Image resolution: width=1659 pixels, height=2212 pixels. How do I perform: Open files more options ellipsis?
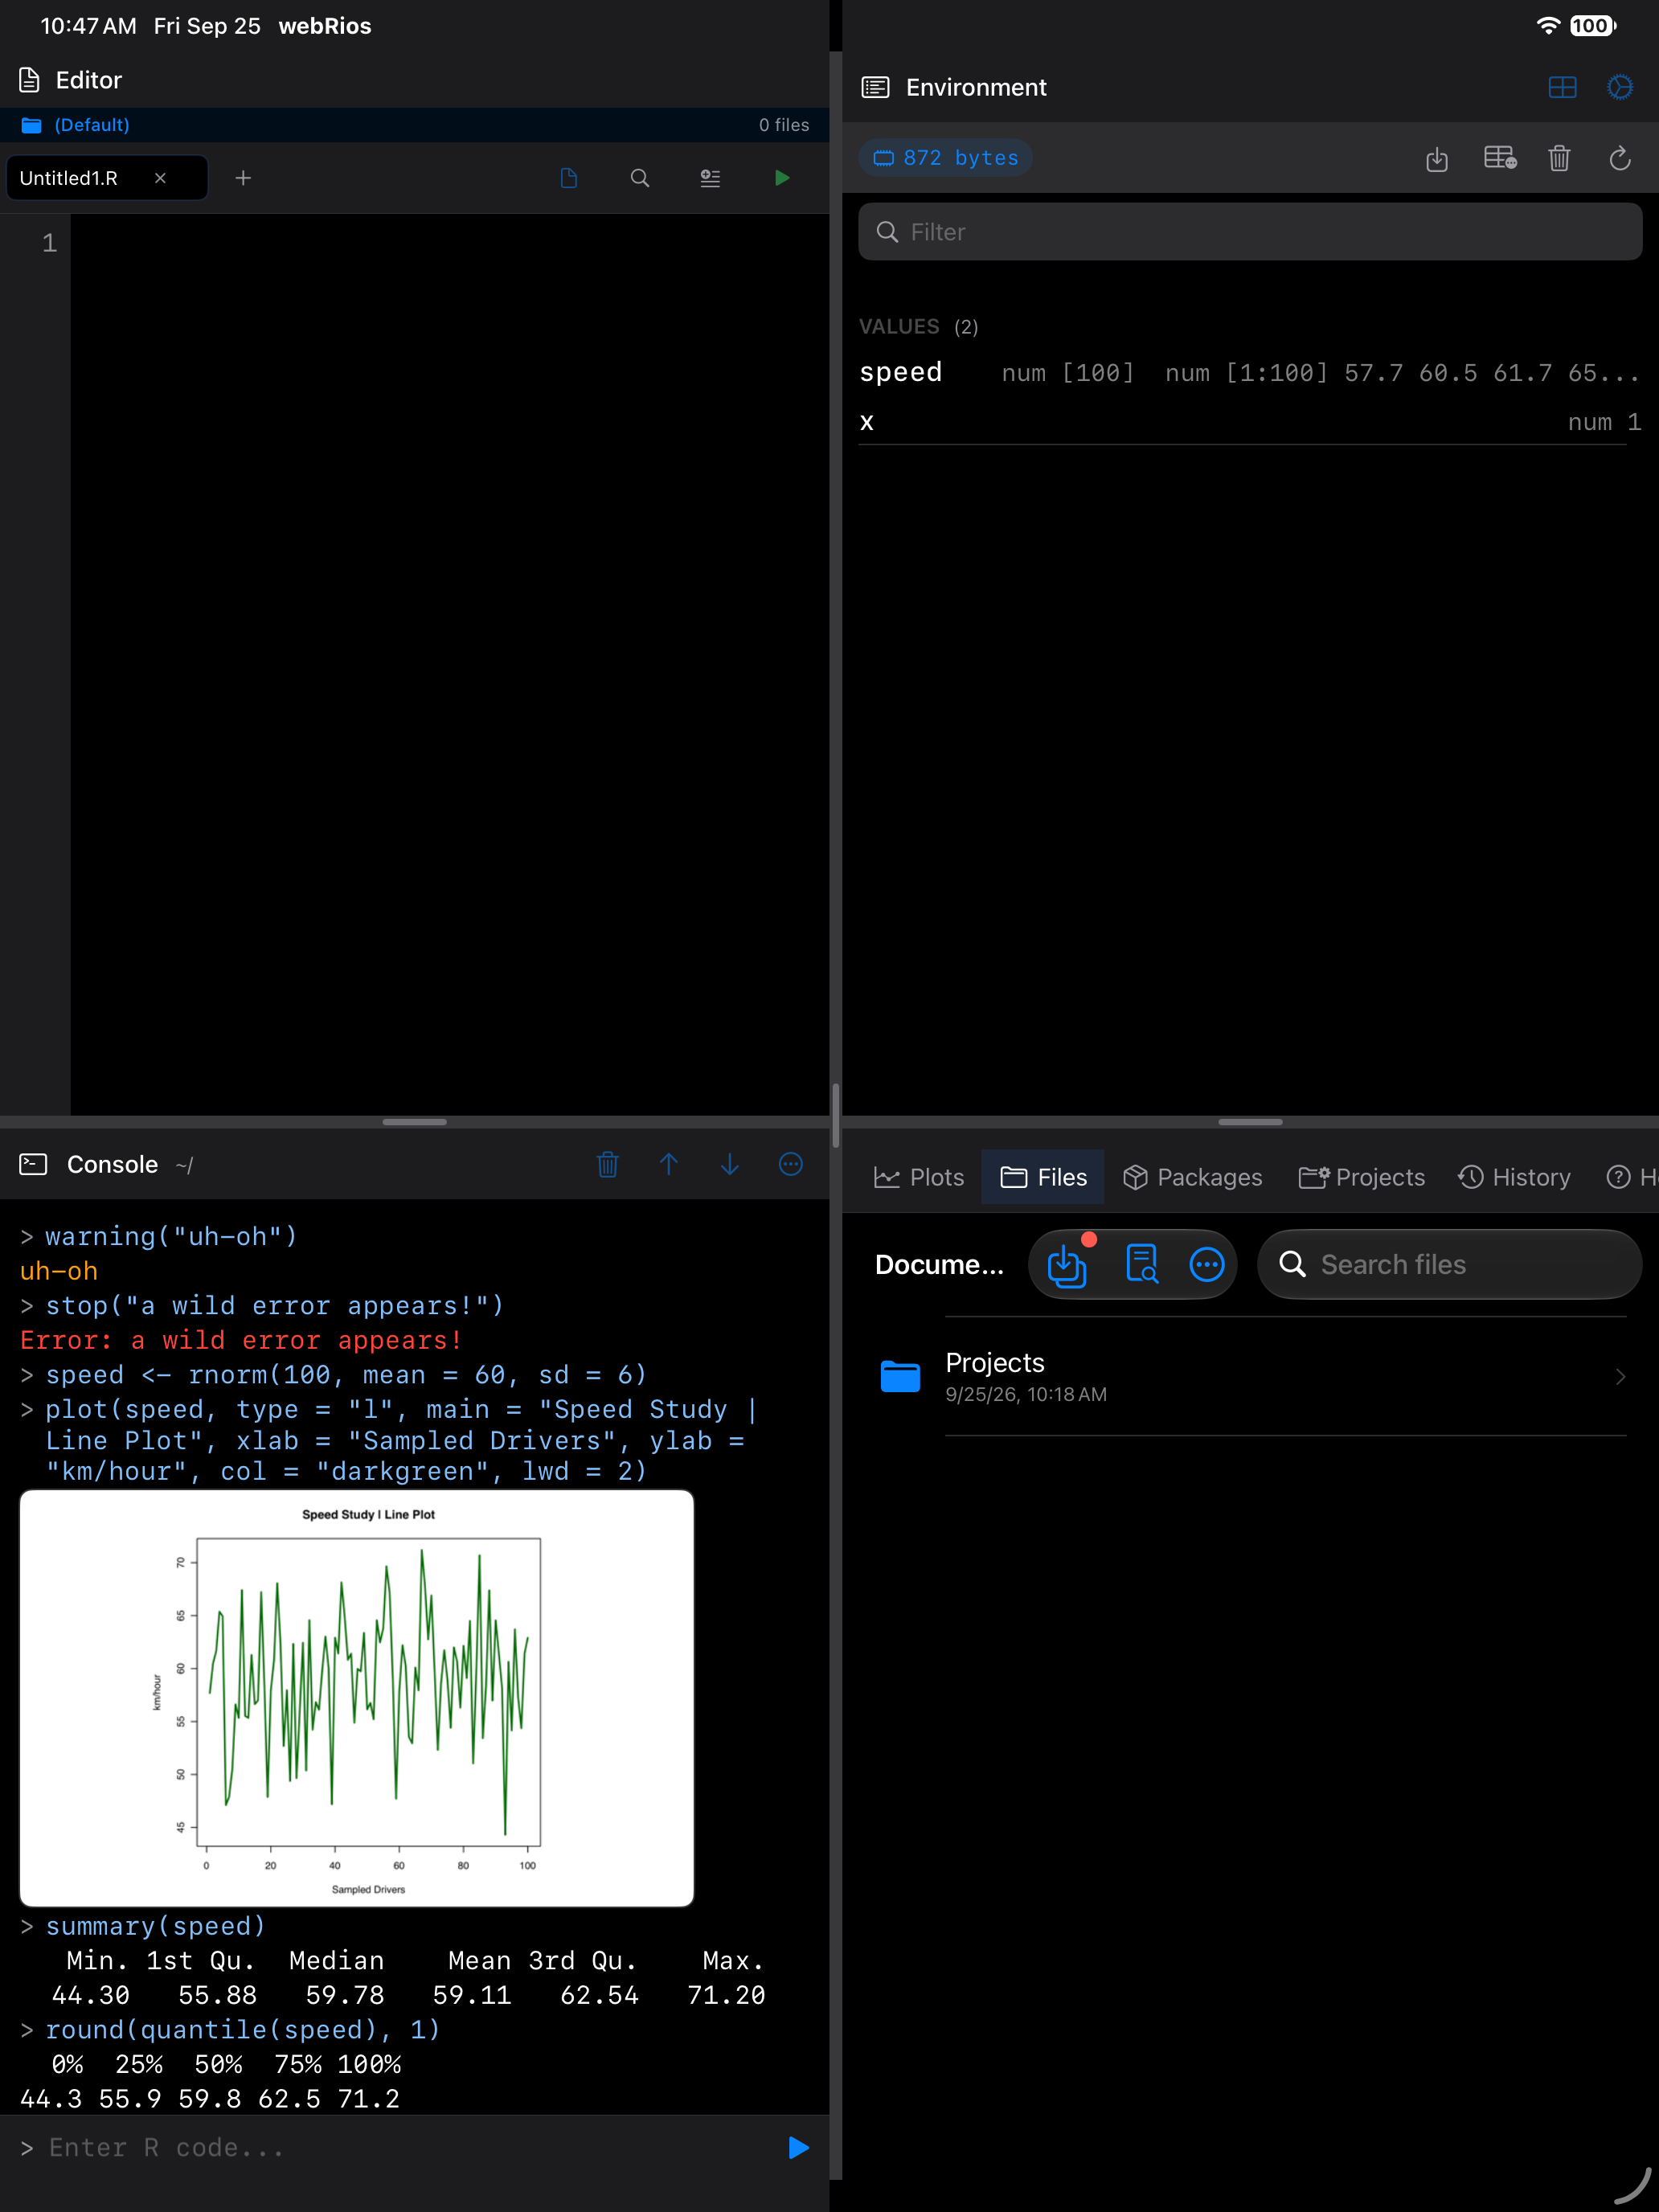(x=1207, y=1264)
